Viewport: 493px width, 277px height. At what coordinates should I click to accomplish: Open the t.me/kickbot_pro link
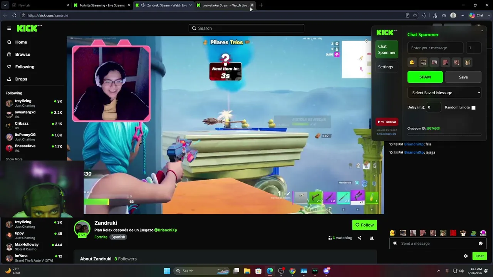(387, 134)
